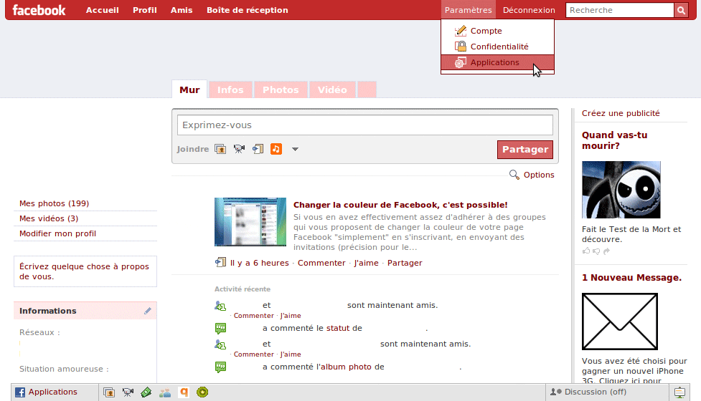Open Mes vidéos (3)

click(x=49, y=218)
